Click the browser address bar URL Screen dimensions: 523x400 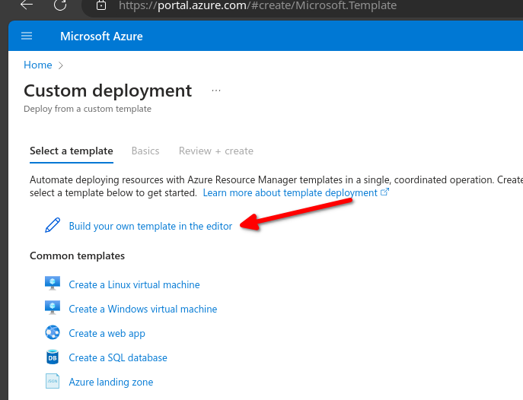[259, 5]
